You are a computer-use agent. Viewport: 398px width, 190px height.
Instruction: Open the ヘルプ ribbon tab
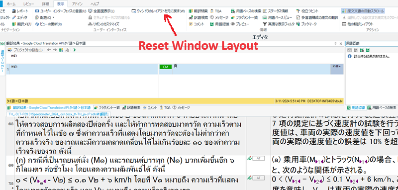95,4
